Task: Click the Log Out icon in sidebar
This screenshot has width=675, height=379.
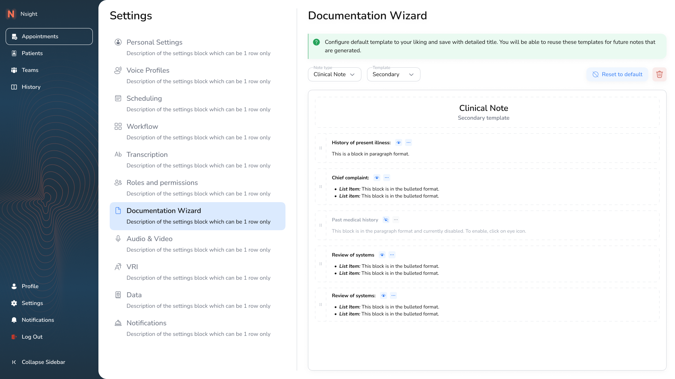Action: click(14, 337)
